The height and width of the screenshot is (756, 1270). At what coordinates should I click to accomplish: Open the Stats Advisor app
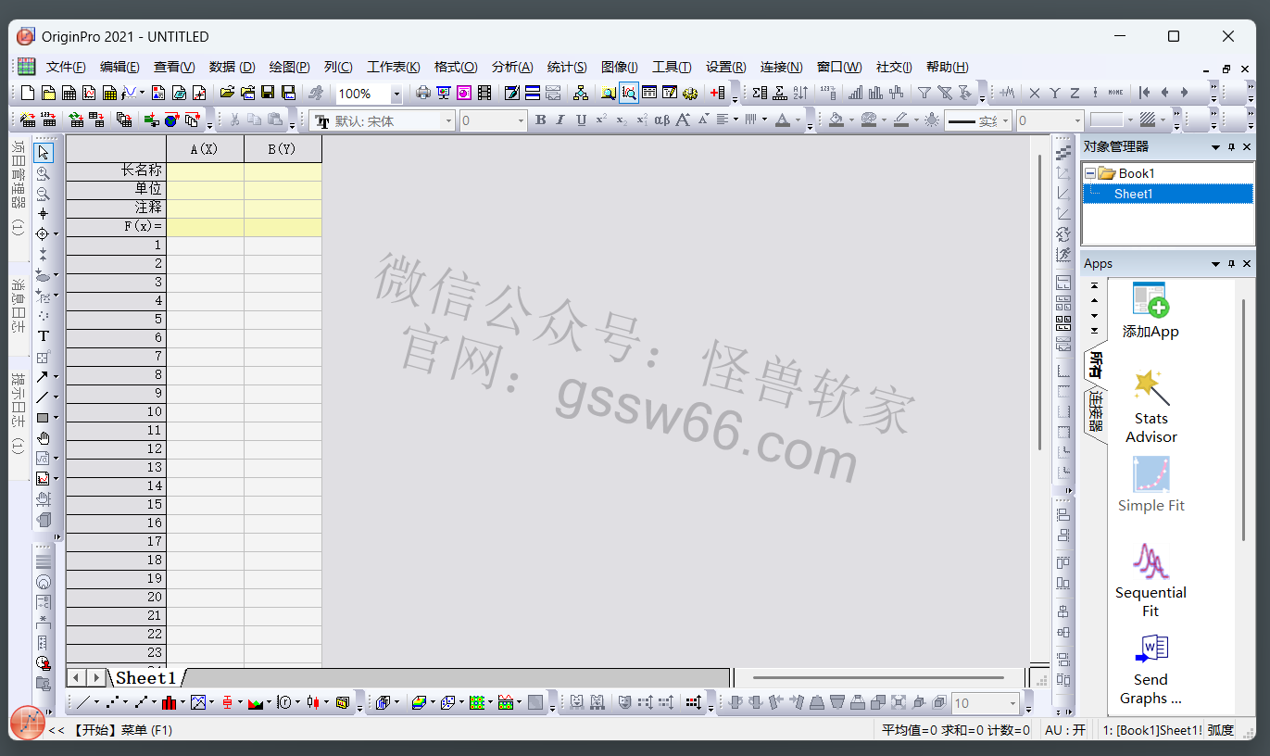1151,408
